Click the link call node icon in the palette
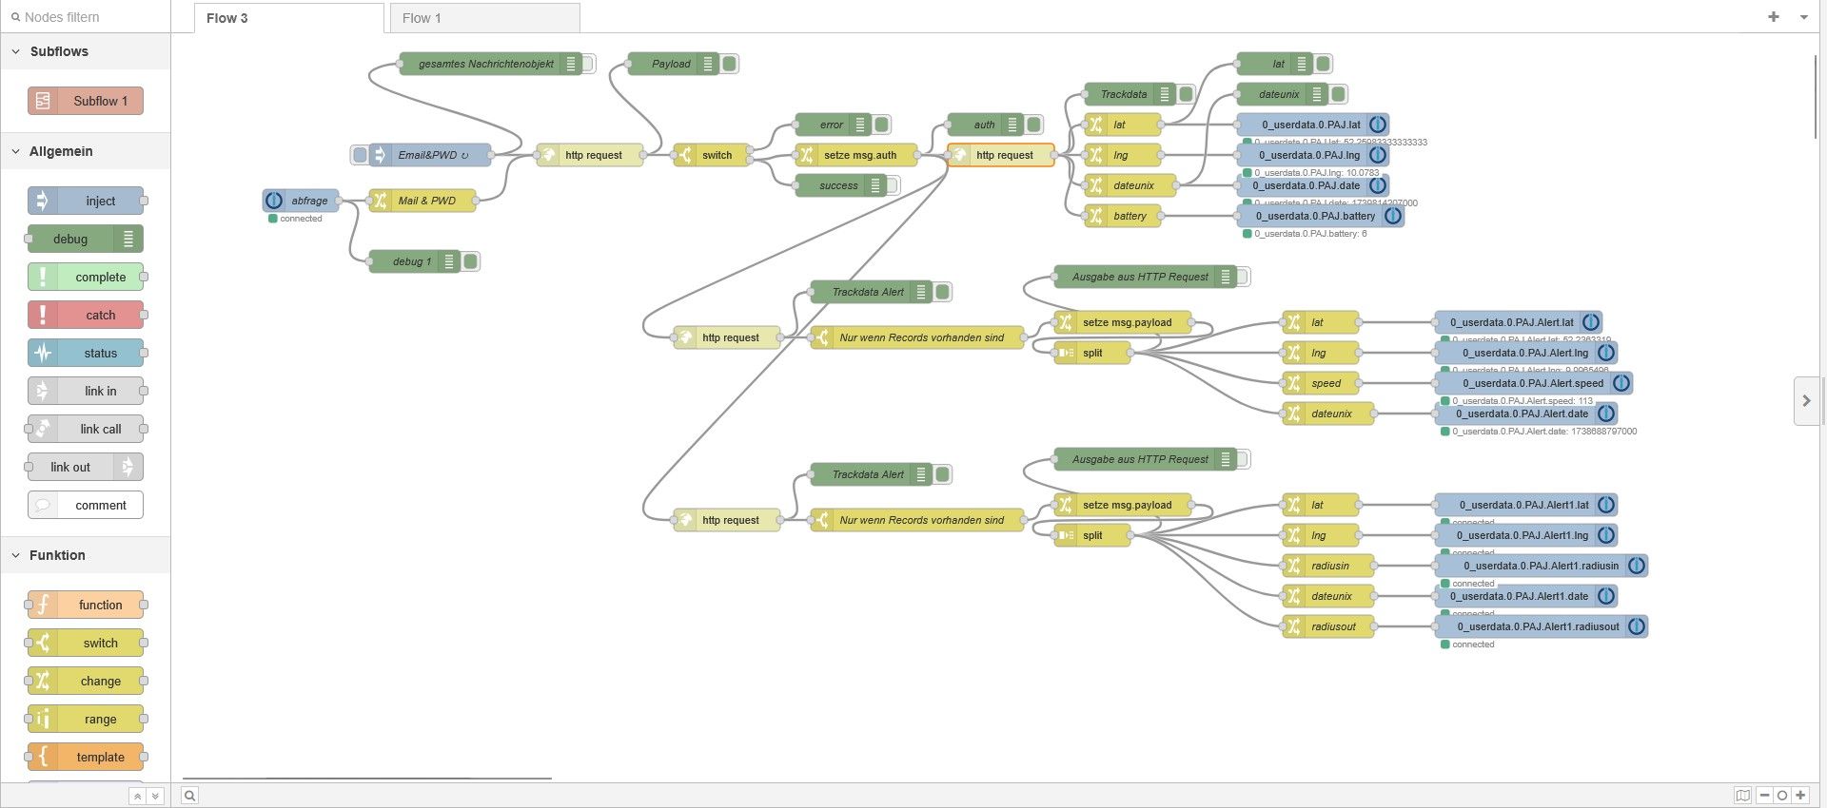The height and width of the screenshot is (808, 1827). [x=43, y=429]
